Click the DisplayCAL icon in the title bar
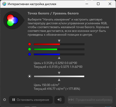 pos(4,4)
